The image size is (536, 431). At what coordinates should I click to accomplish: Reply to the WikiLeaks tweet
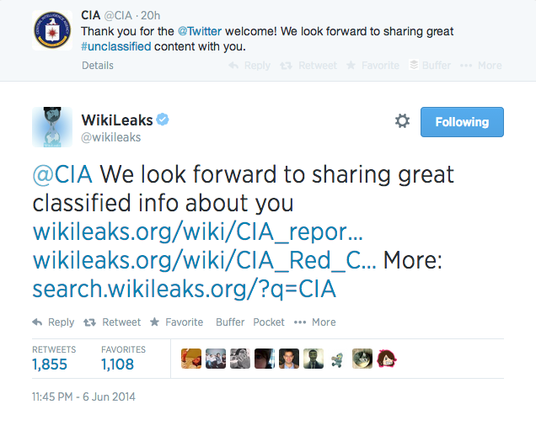point(54,322)
